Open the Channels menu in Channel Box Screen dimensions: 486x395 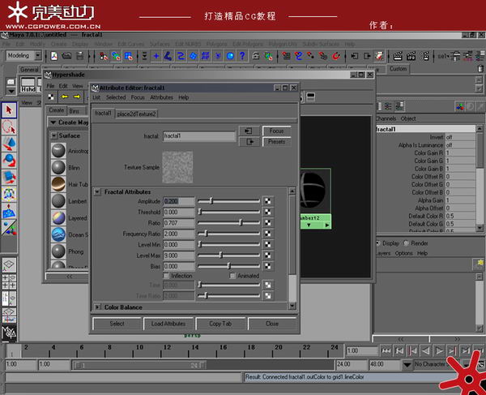386,118
